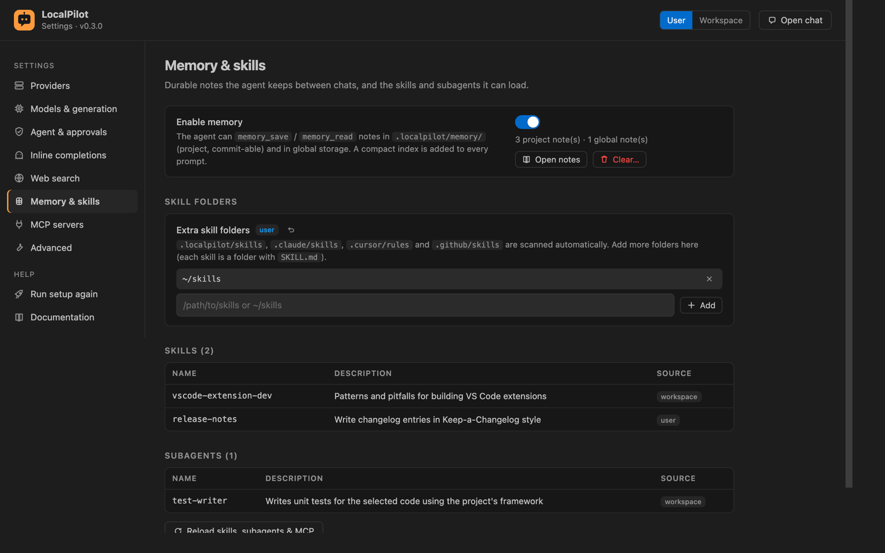885x553 pixels.
Task: Click the Open chat button
Action: click(x=795, y=20)
